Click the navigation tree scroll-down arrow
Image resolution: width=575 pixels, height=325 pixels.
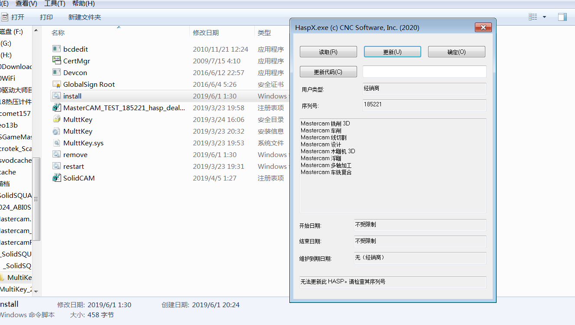click(36, 291)
